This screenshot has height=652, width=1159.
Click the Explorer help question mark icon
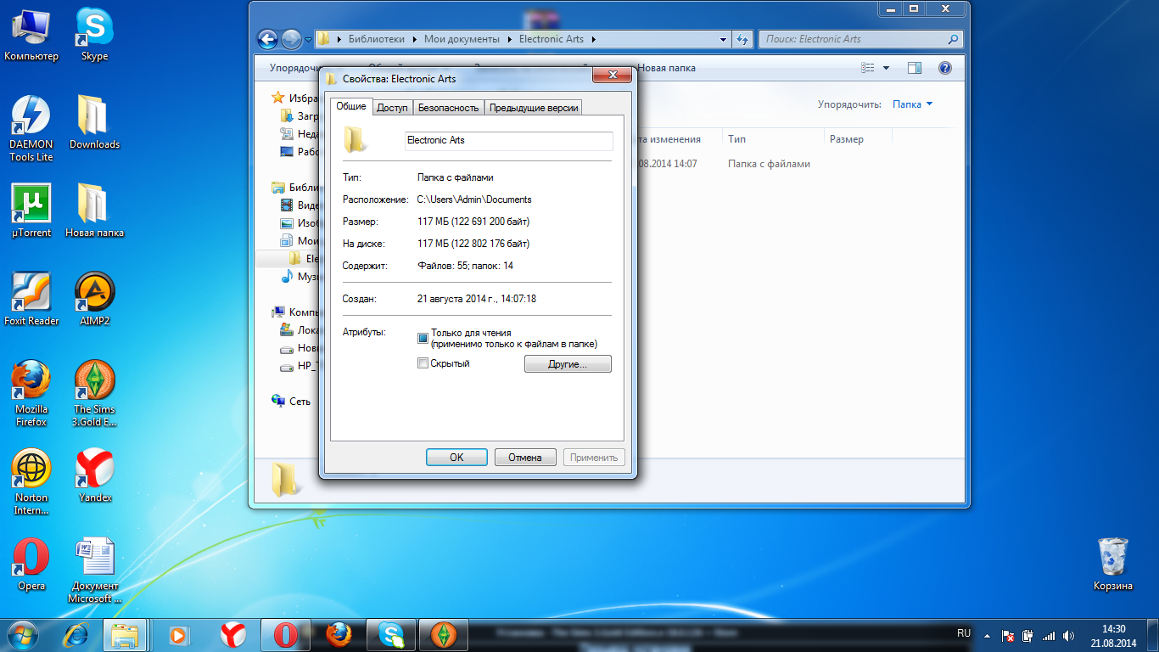point(944,68)
